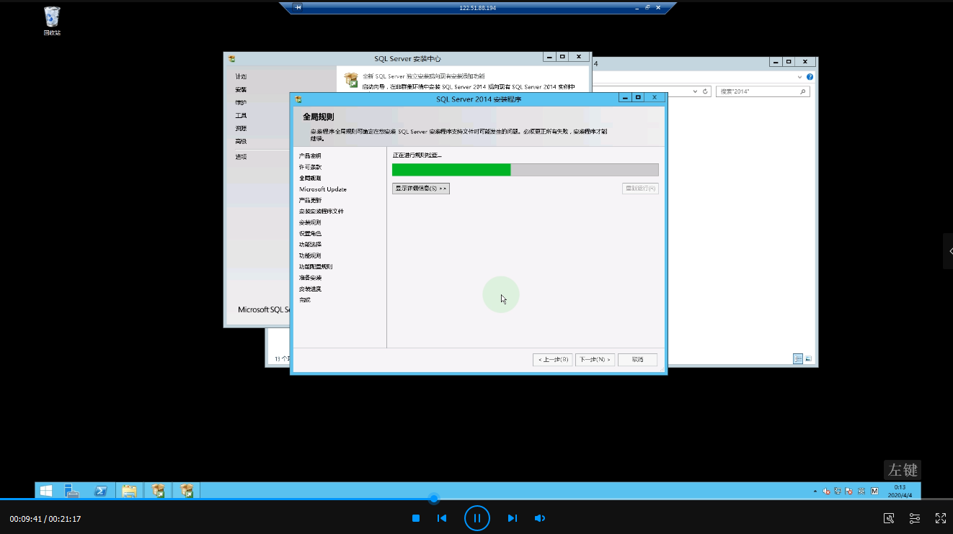The width and height of the screenshot is (953, 534).
Task: Expand the Explorer address bar dropdown arrow
Action: point(695,92)
